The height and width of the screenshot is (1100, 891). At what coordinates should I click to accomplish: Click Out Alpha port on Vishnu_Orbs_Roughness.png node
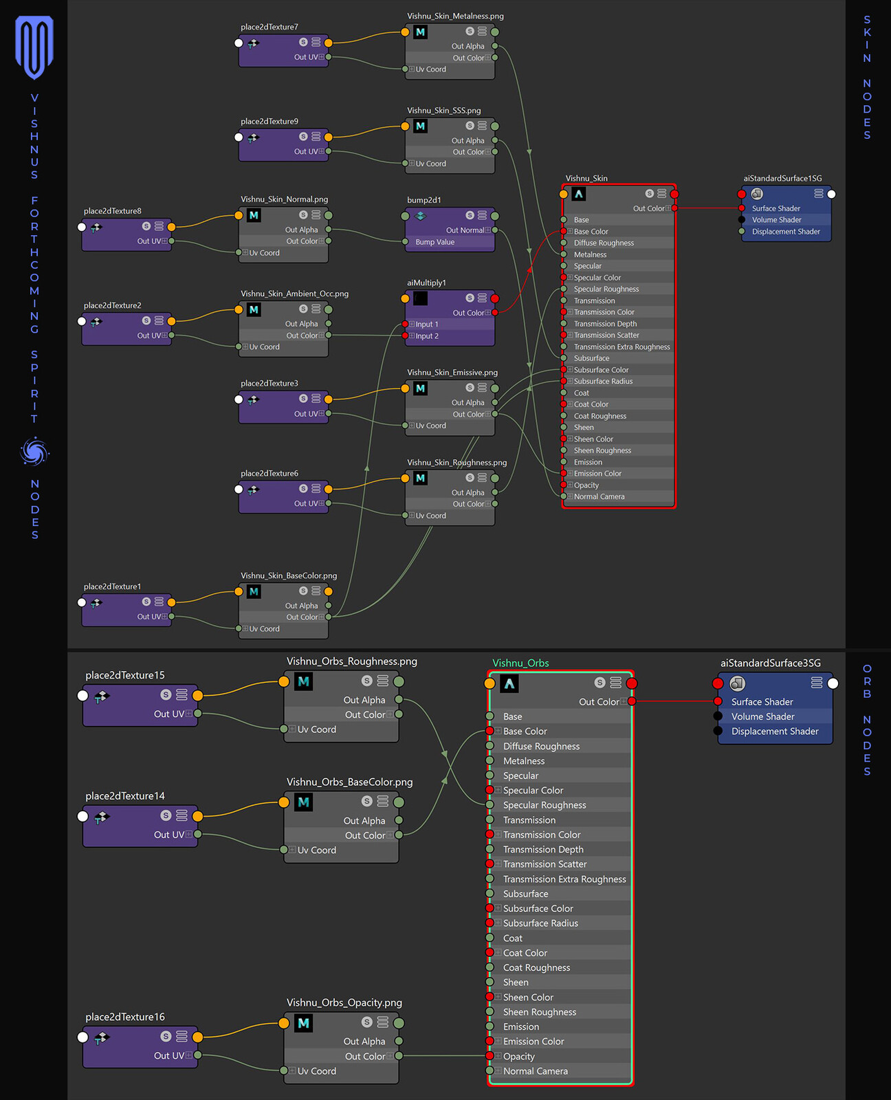(x=399, y=700)
